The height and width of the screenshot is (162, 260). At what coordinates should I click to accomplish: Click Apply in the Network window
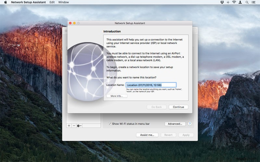186,135
